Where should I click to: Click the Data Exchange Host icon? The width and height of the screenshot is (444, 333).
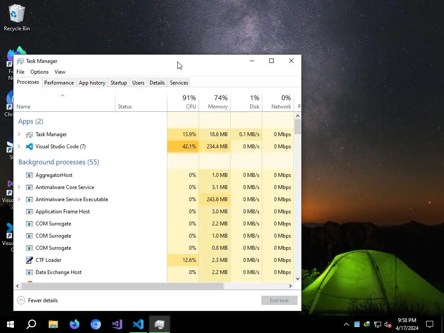coord(29,272)
